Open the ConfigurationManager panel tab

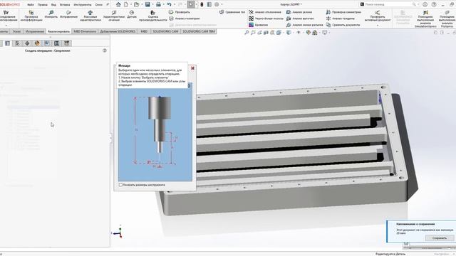(17, 43)
